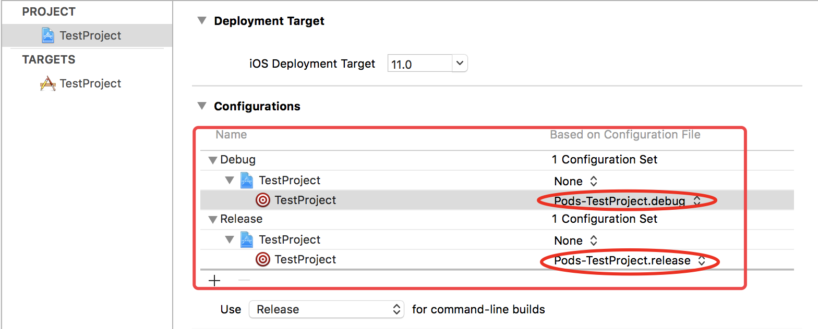Image resolution: width=818 pixels, height=329 pixels.
Task: Click the project icon under Debug configuration
Action: [247, 181]
